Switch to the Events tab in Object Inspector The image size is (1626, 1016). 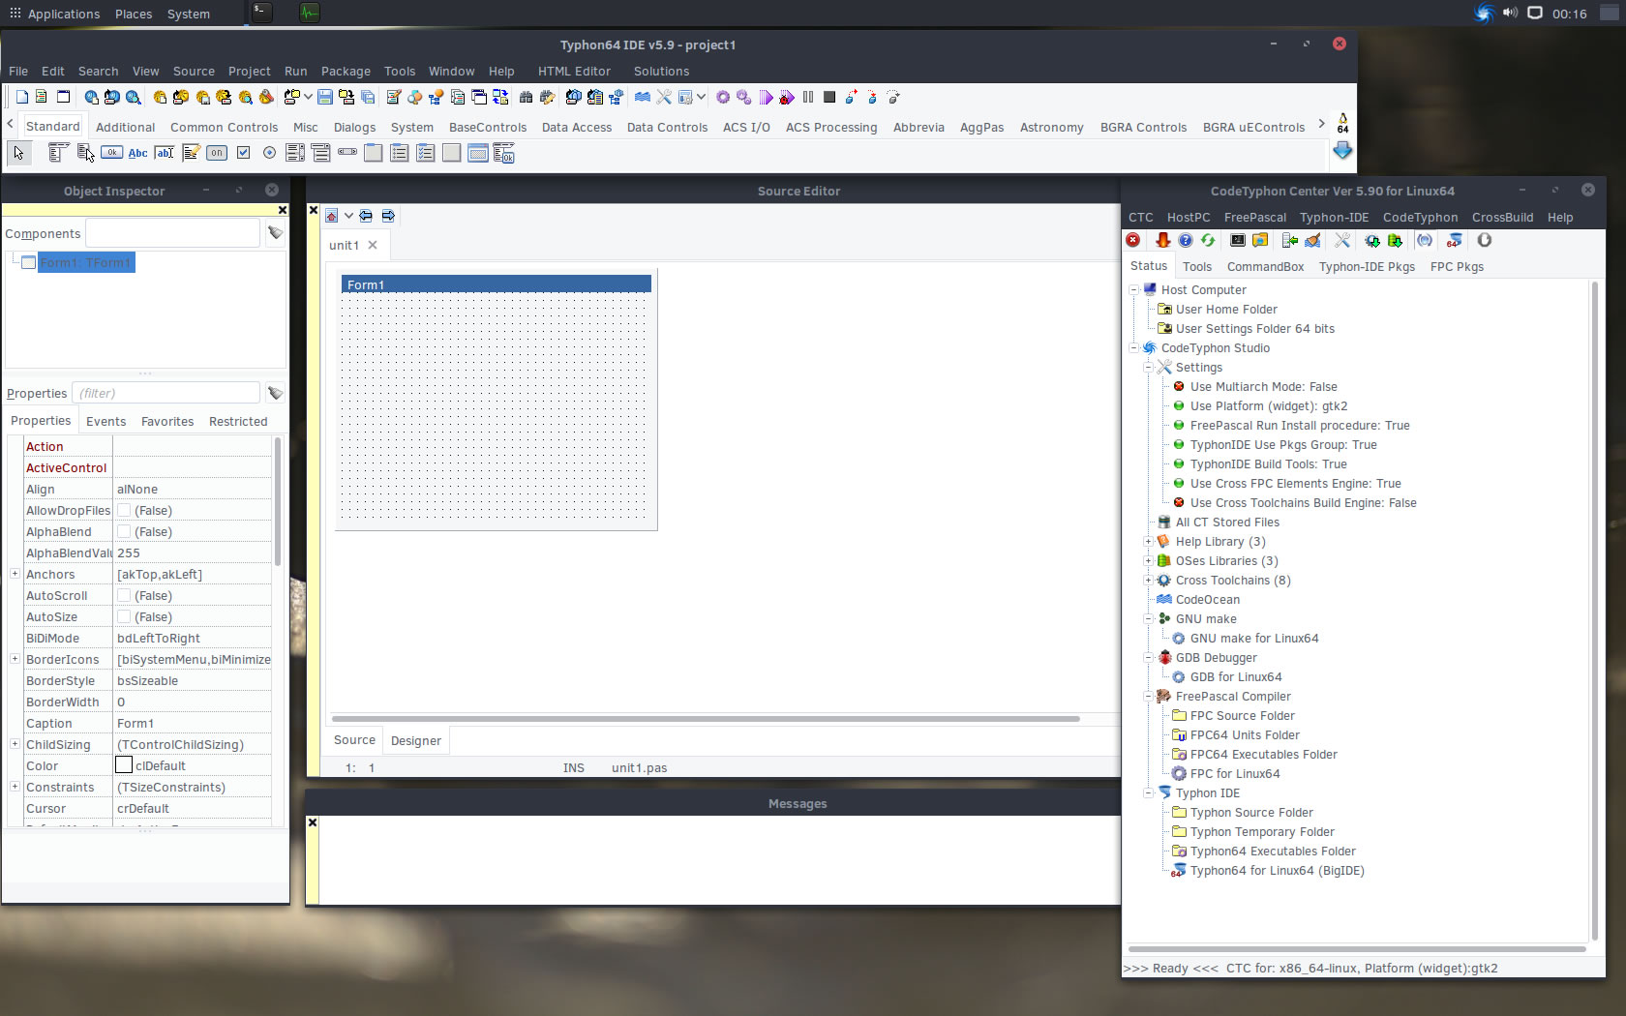pos(105,422)
